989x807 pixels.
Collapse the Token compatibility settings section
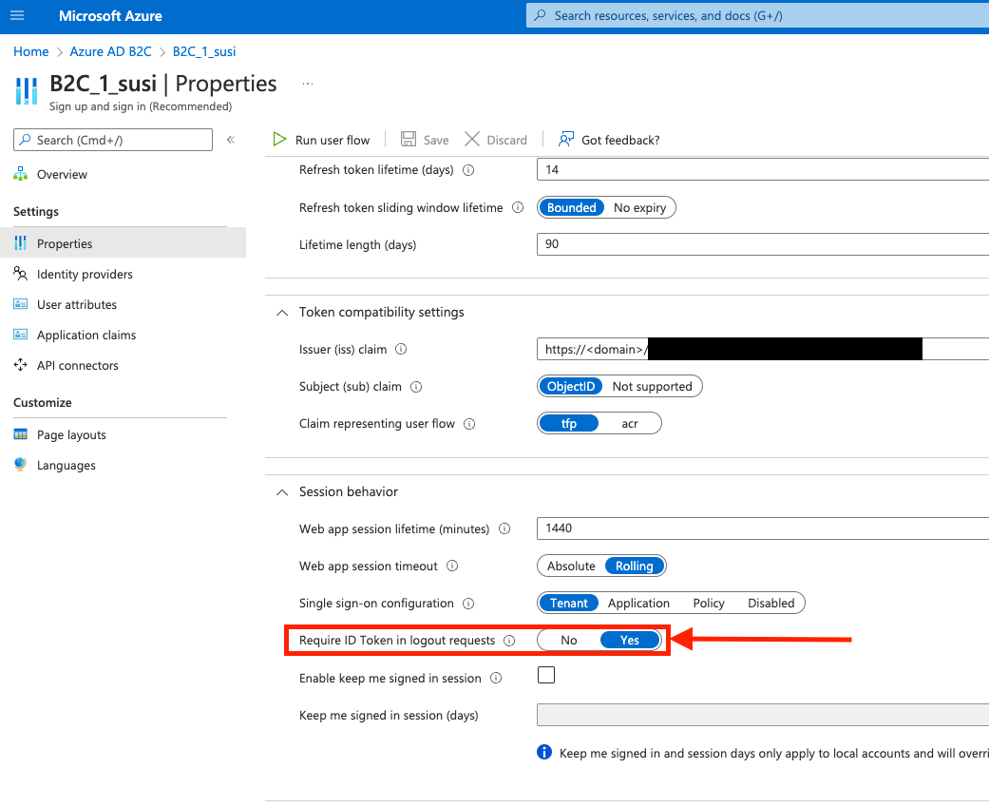tap(282, 313)
